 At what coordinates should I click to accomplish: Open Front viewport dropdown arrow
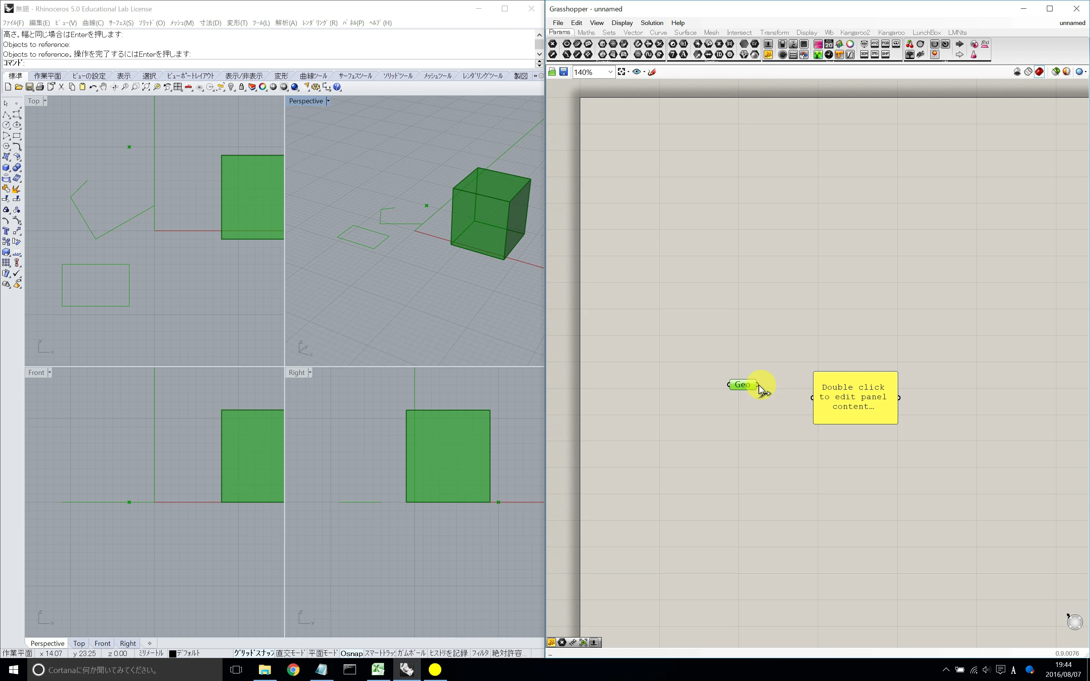click(50, 373)
